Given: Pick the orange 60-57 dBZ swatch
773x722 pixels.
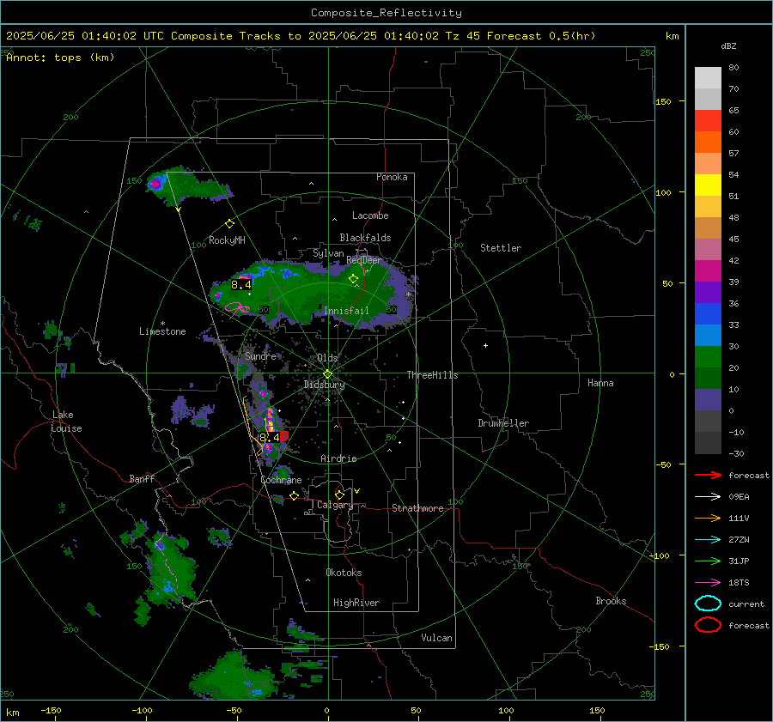Looking at the screenshot, I should [x=708, y=142].
